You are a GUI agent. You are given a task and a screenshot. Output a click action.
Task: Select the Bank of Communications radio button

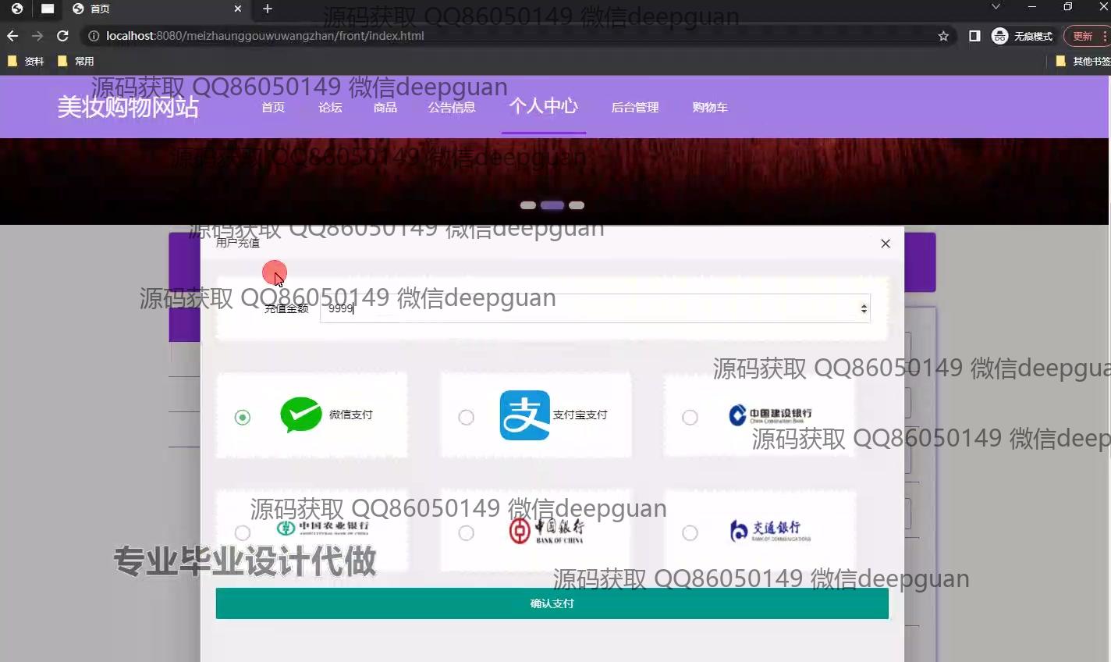[690, 532]
